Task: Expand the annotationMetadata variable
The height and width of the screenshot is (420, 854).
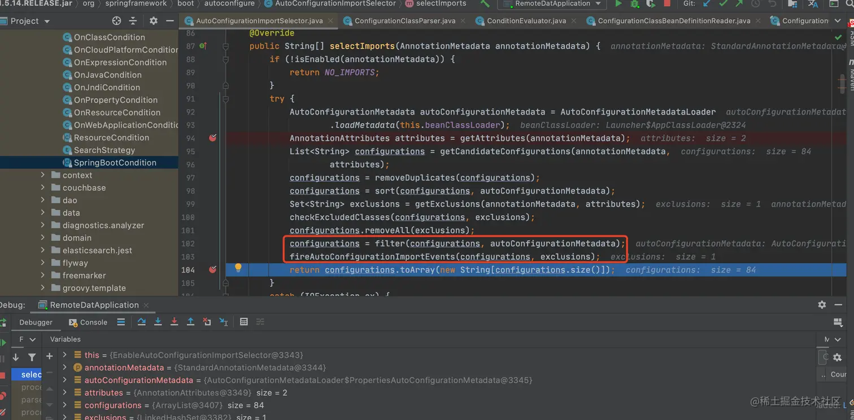Action: 65,368
